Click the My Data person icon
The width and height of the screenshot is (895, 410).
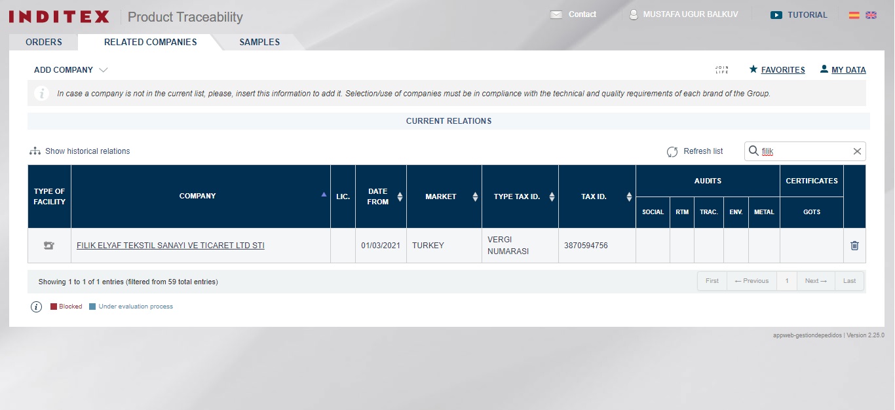tap(824, 69)
